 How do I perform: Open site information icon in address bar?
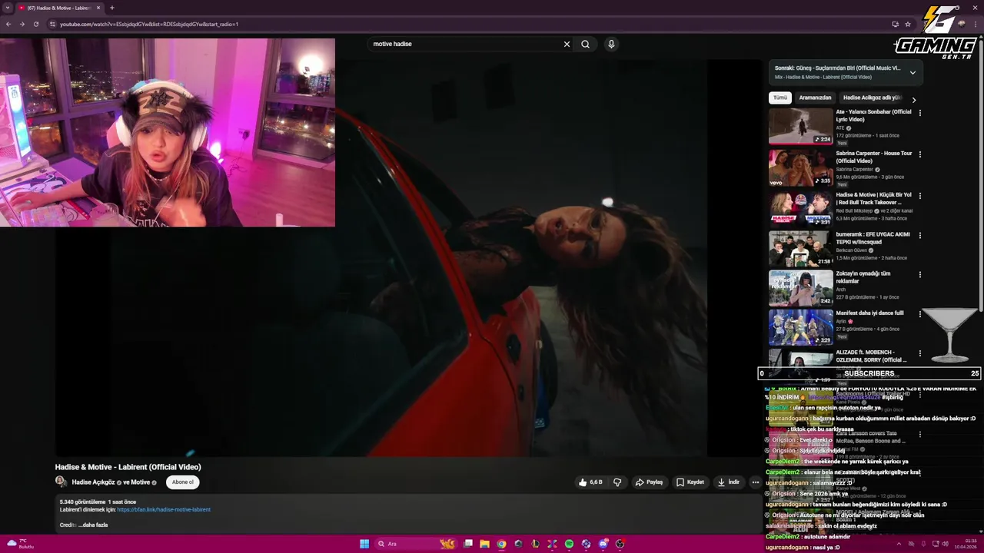coord(52,24)
